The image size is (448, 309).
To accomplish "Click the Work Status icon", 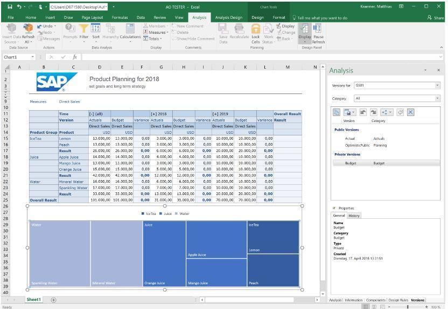I will click(x=268, y=28).
